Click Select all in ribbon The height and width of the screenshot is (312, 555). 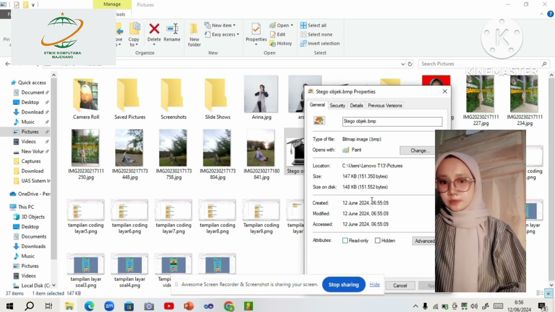313,25
